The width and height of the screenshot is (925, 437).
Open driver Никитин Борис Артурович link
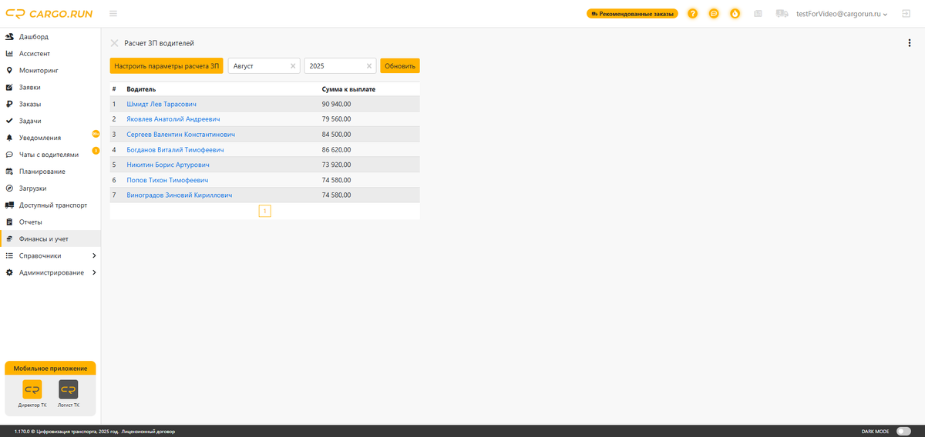(168, 165)
